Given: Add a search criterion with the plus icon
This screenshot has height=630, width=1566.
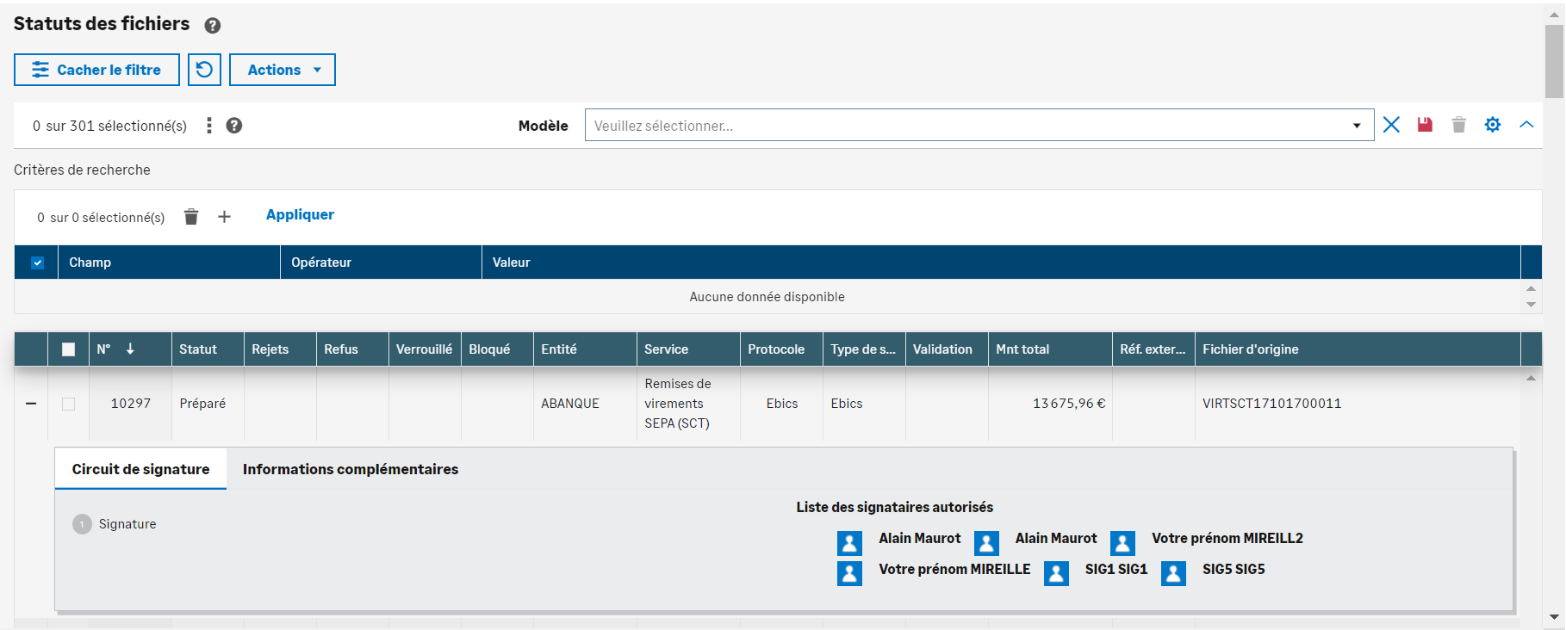Looking at the screenshot, I should 224,217.
